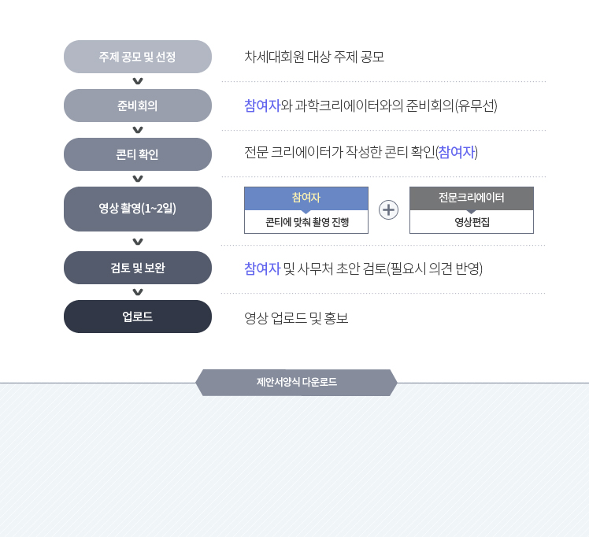Viewport: 589px width, 537px height.
Task: Click the 콘티 확인 step
Action: click(138, 154)
